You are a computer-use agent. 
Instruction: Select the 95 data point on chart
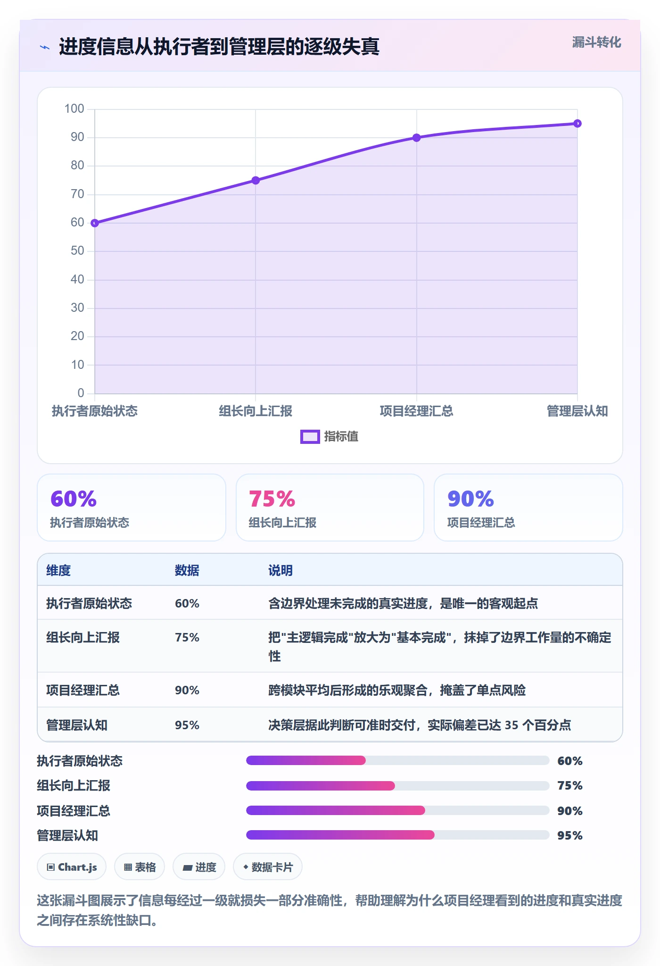pyautogui.click(x=577, y=124)
